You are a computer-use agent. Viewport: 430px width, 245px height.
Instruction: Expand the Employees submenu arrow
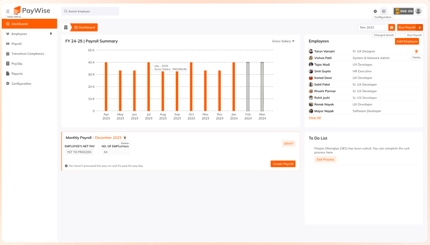[51, 34]
